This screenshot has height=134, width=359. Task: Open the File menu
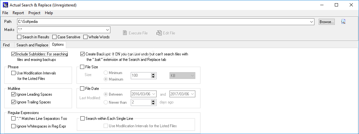[5, 13]
